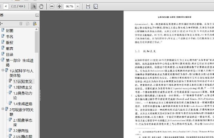Jump to 1.4生成进路 bookmark
Screen dimensions: 214x138
(x=23, y=104)
